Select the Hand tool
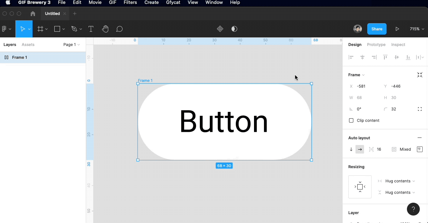The height and width of the screenshot is (223, 428). tap(105, 29)
